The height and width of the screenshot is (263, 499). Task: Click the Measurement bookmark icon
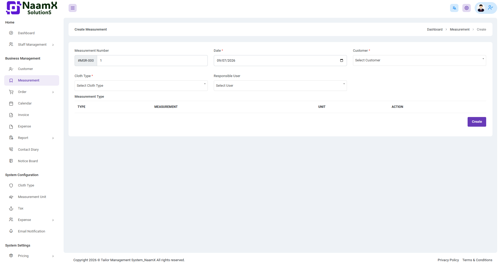11,80
